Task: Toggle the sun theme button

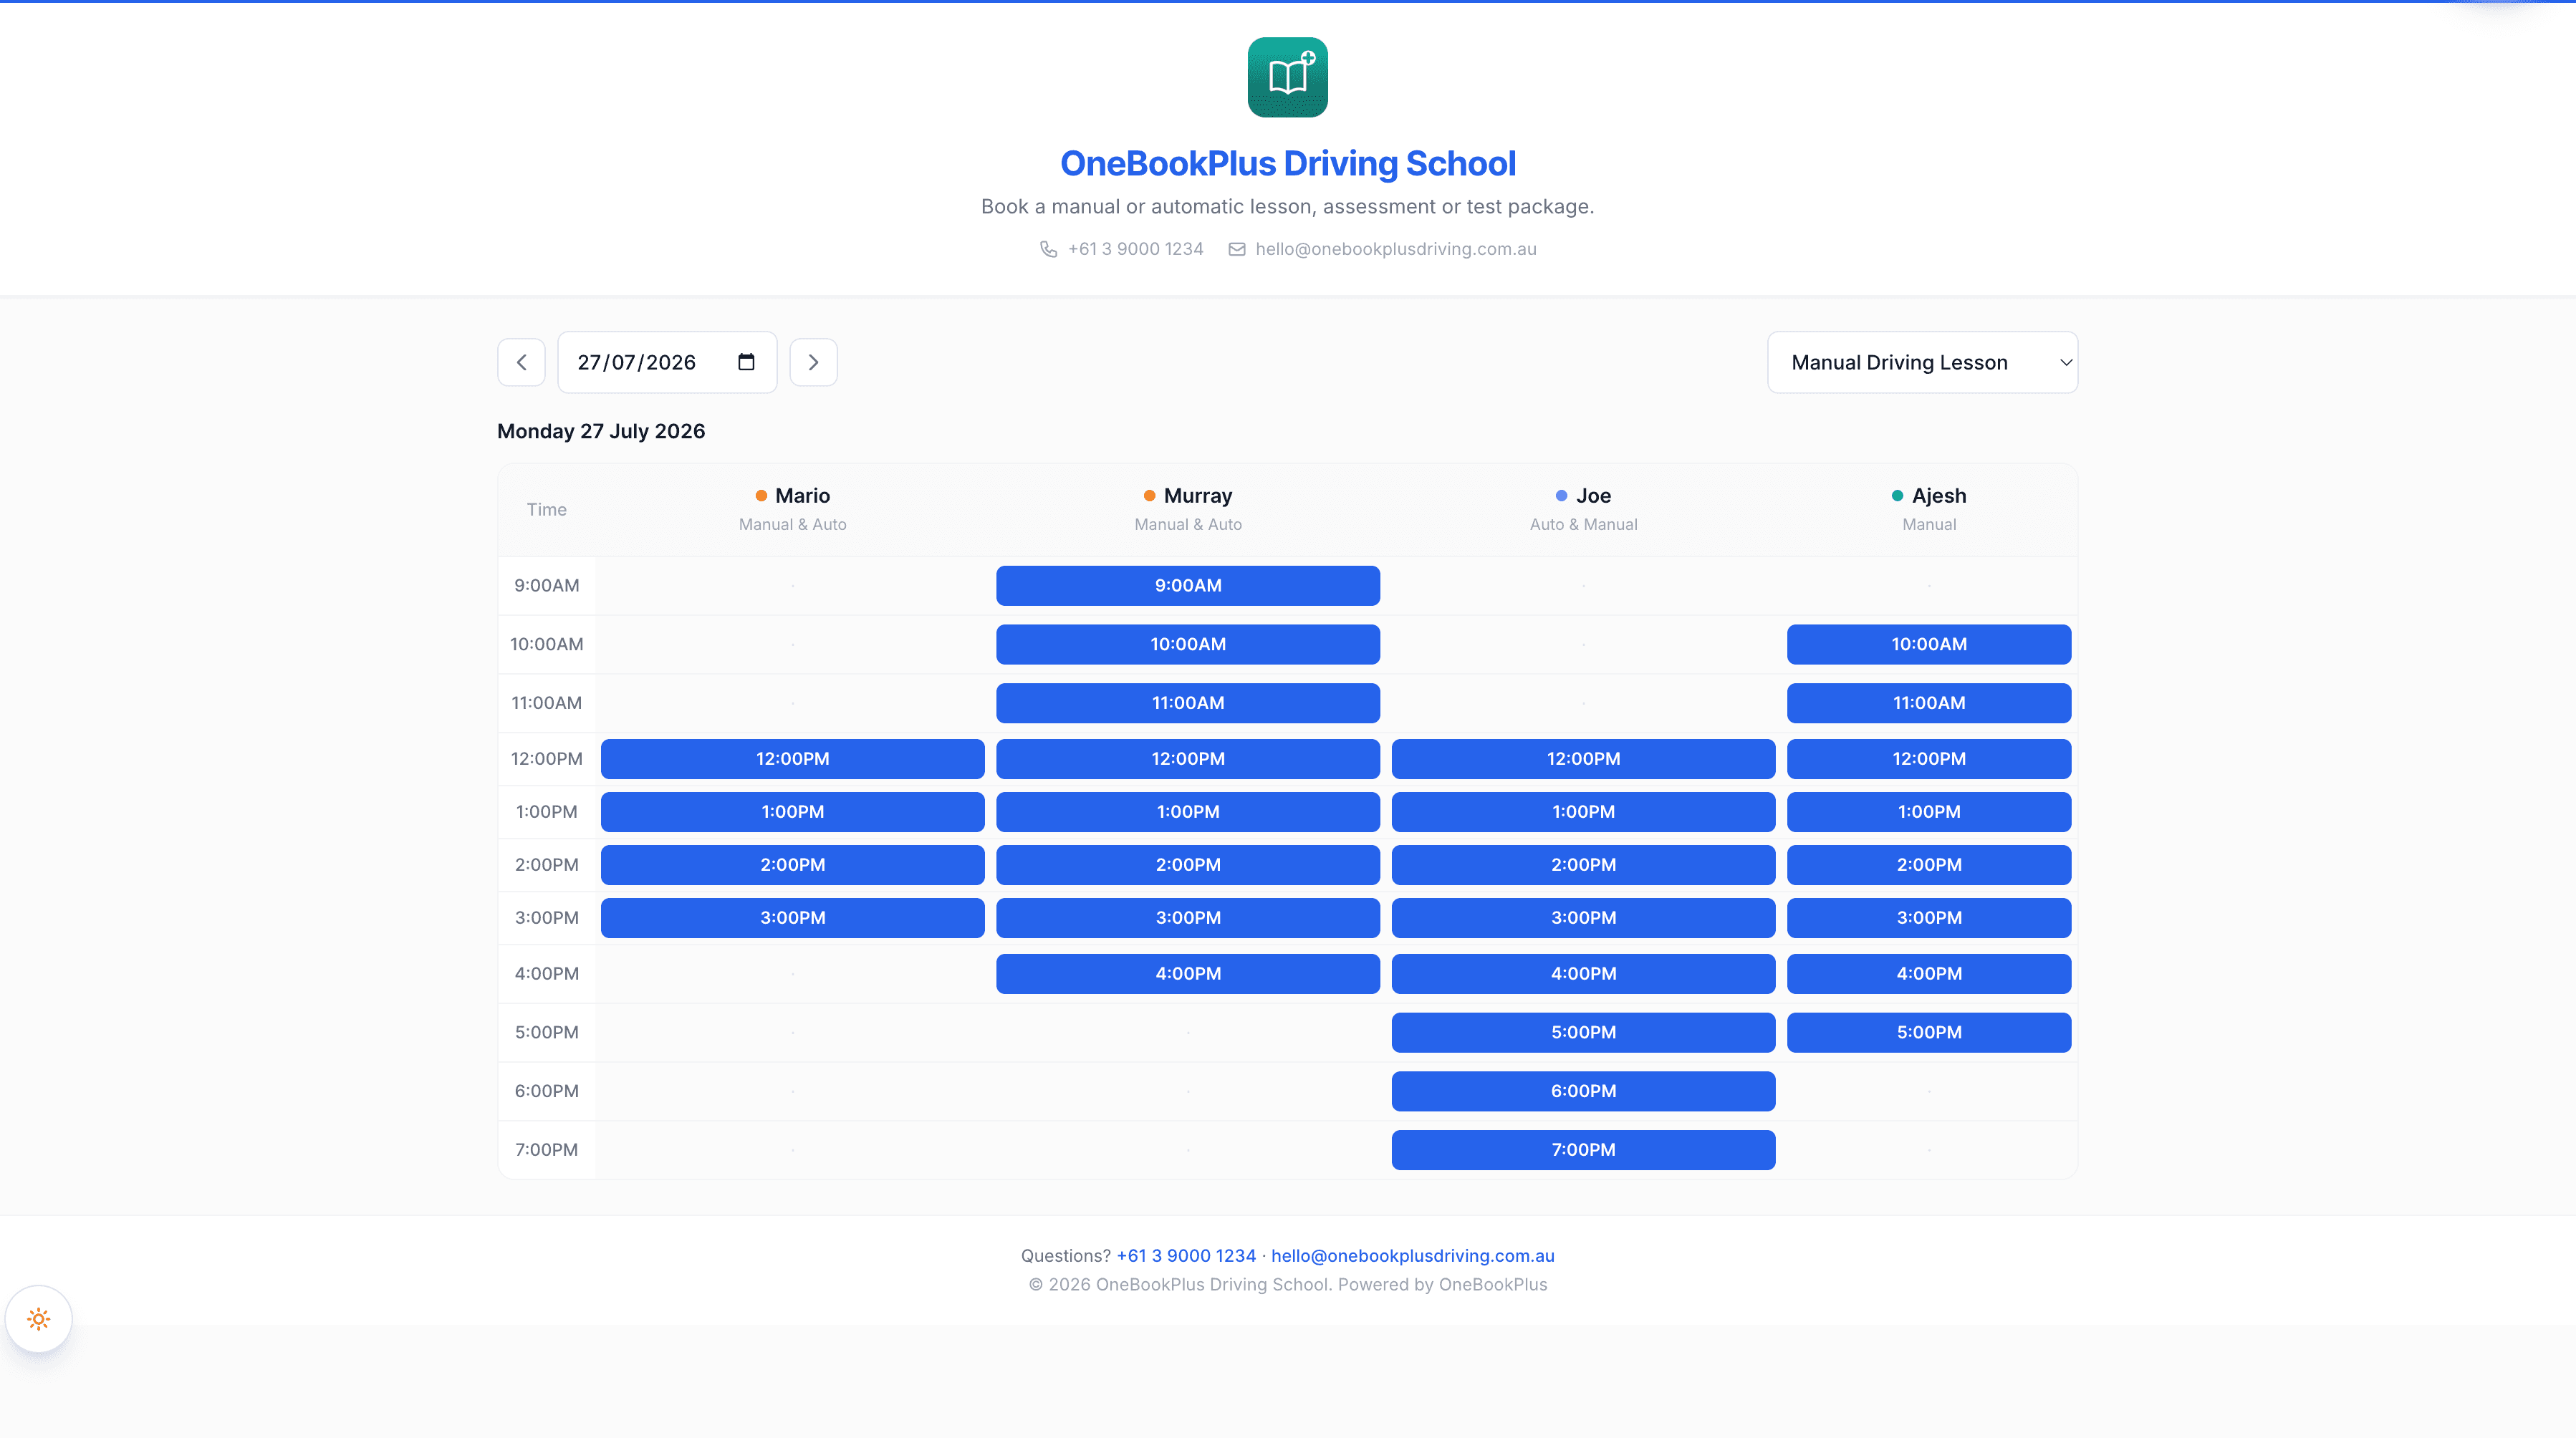Action: click(x=39, y=1319)
